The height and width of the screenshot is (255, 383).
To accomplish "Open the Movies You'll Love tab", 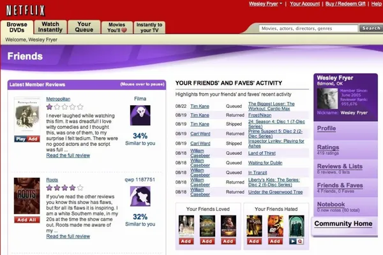I will click(117, 27).
